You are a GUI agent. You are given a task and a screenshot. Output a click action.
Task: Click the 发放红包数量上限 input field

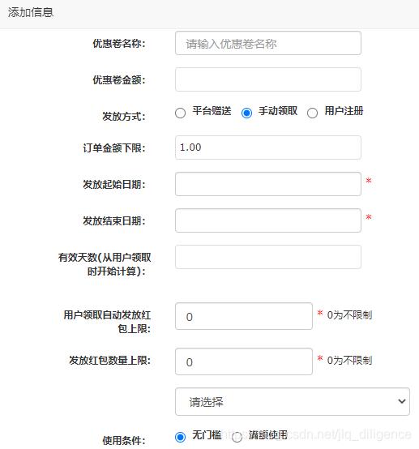[244, 361]
